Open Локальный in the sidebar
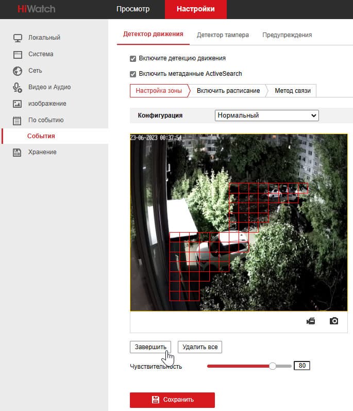Image resolution: width=353 pixels, height=411 pixels. point(44,38)
